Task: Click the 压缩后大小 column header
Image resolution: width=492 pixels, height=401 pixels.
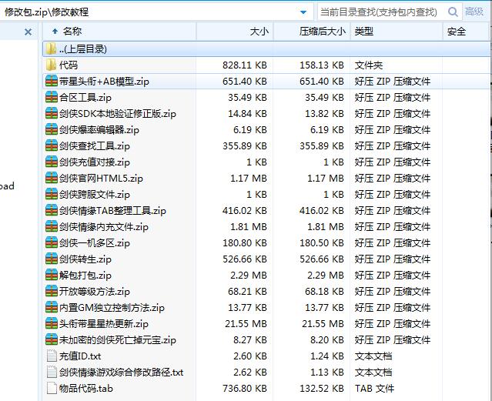Action: pos(321,32)
